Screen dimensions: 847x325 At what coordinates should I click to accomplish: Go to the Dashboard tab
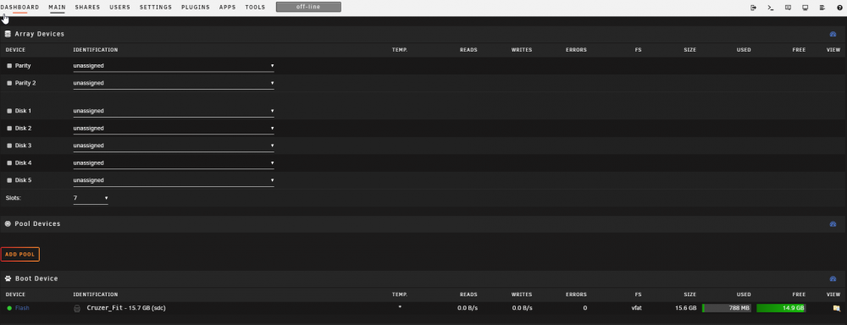[x=19, y=8]
